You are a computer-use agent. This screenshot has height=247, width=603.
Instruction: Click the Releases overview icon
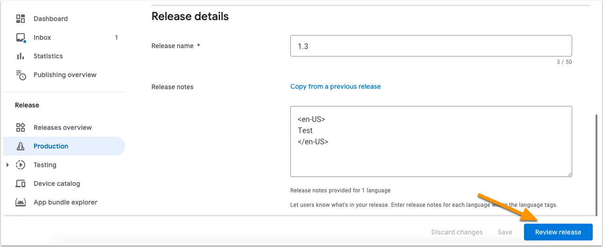(21, 127)
